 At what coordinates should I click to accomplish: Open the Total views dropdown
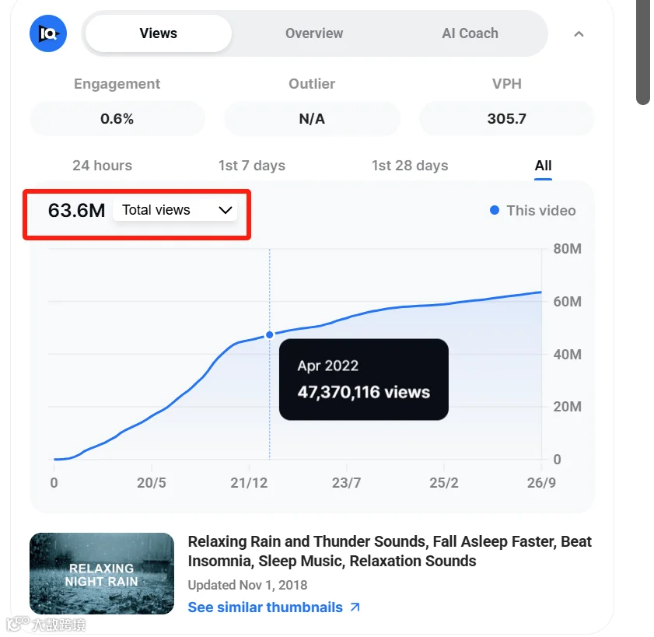tap(175, 210)
